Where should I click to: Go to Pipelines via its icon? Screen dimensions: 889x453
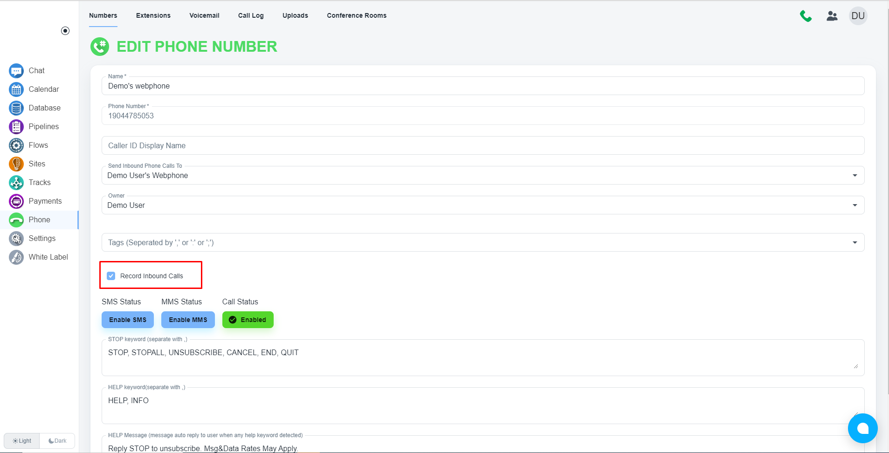pyautogui.click(x=16, y=127)
